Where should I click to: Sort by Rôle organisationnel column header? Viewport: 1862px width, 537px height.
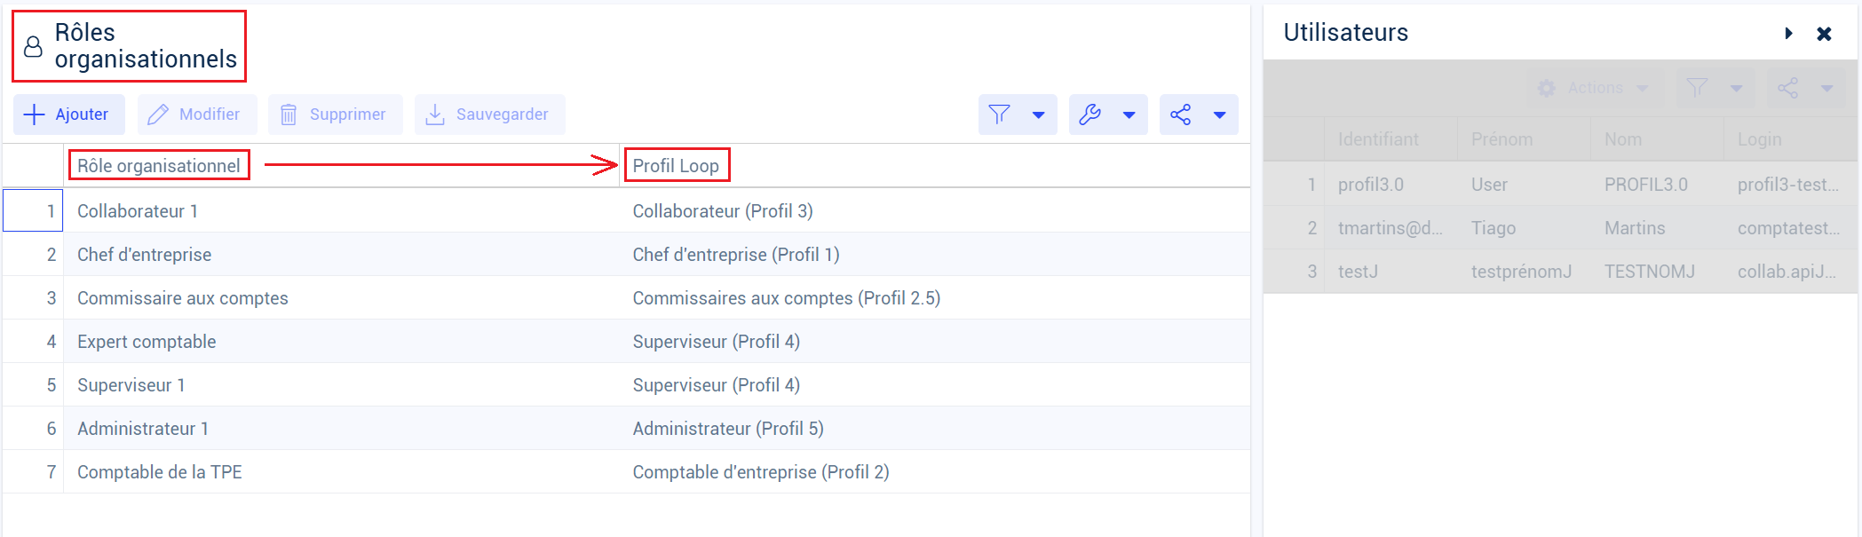(x=159, y=166)
